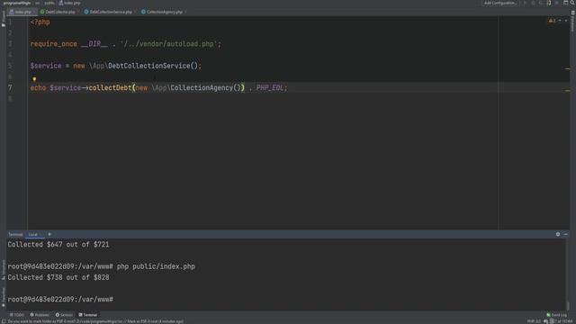Screen dimensions: 576x324
Task: Open the Services tool window
Action: coord(64,315)
